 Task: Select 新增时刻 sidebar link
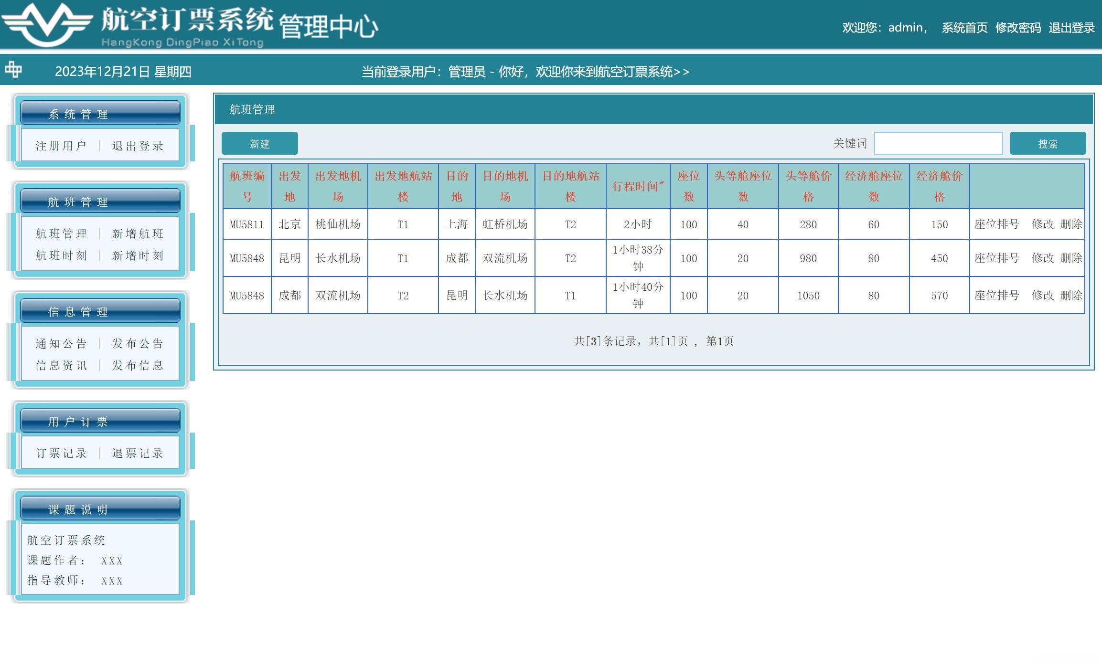point(138,255)
